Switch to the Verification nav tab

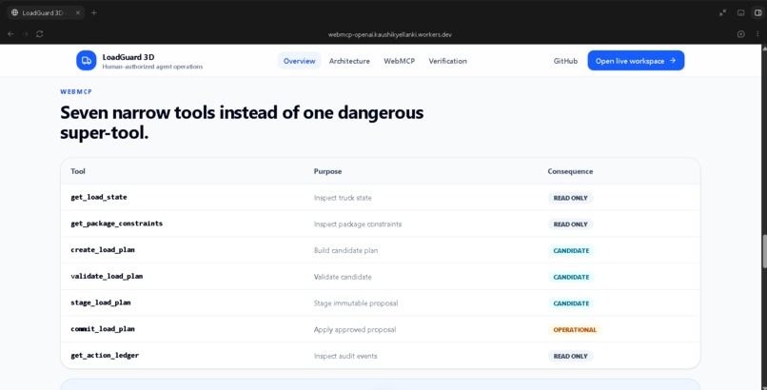tap(447, 61)
